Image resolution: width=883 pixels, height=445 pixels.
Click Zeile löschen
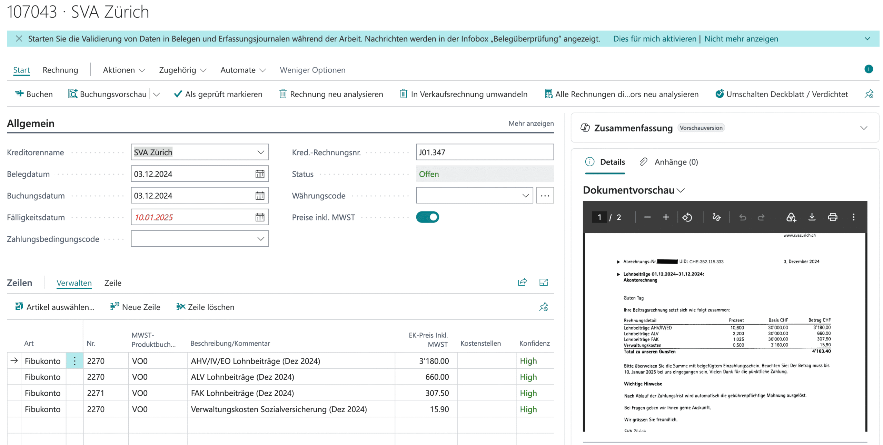pyautogui.click(x=205, y=307)
